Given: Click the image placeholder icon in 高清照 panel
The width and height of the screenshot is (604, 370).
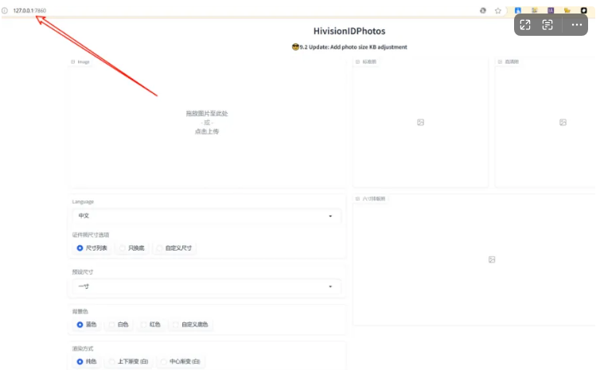Looking at the screenshot, I should tap(563, 123).
